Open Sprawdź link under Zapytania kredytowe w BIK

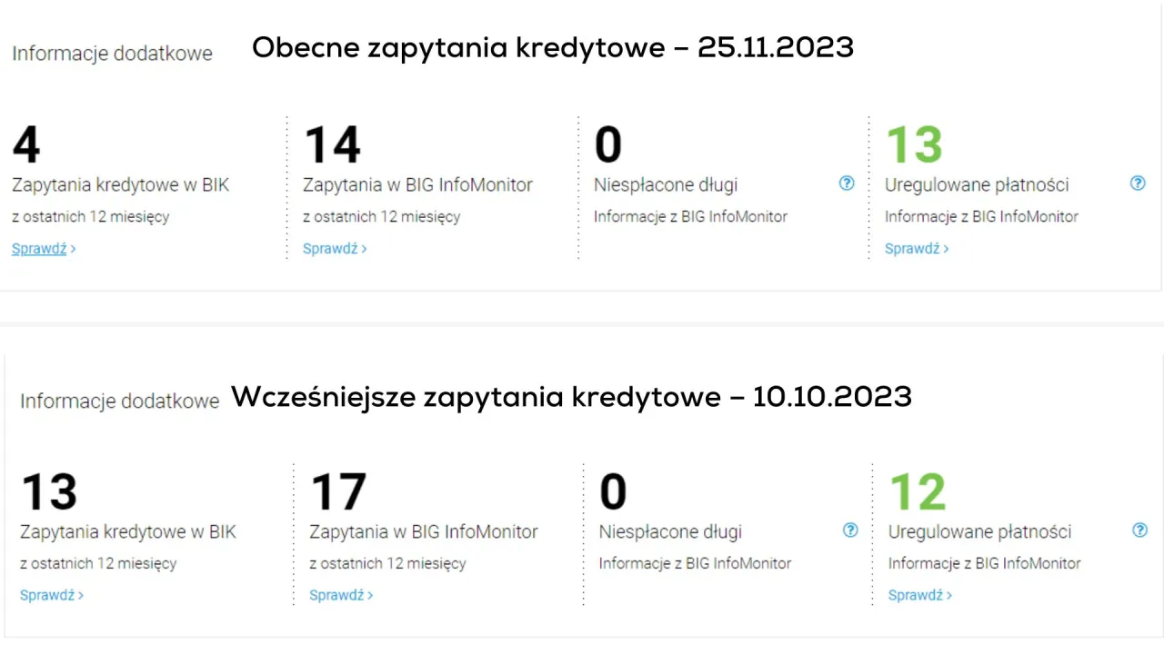pyautogui.click(x=36, y=248)
